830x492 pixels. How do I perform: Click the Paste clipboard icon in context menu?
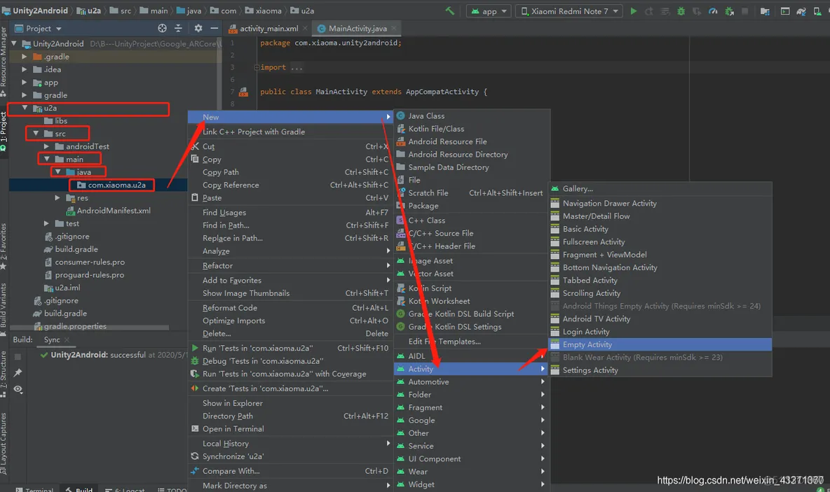[195, 197]
